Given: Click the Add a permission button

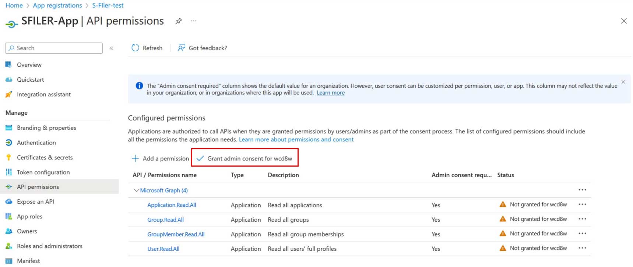Looking at the screenshot, I should (x=160, y=159).
